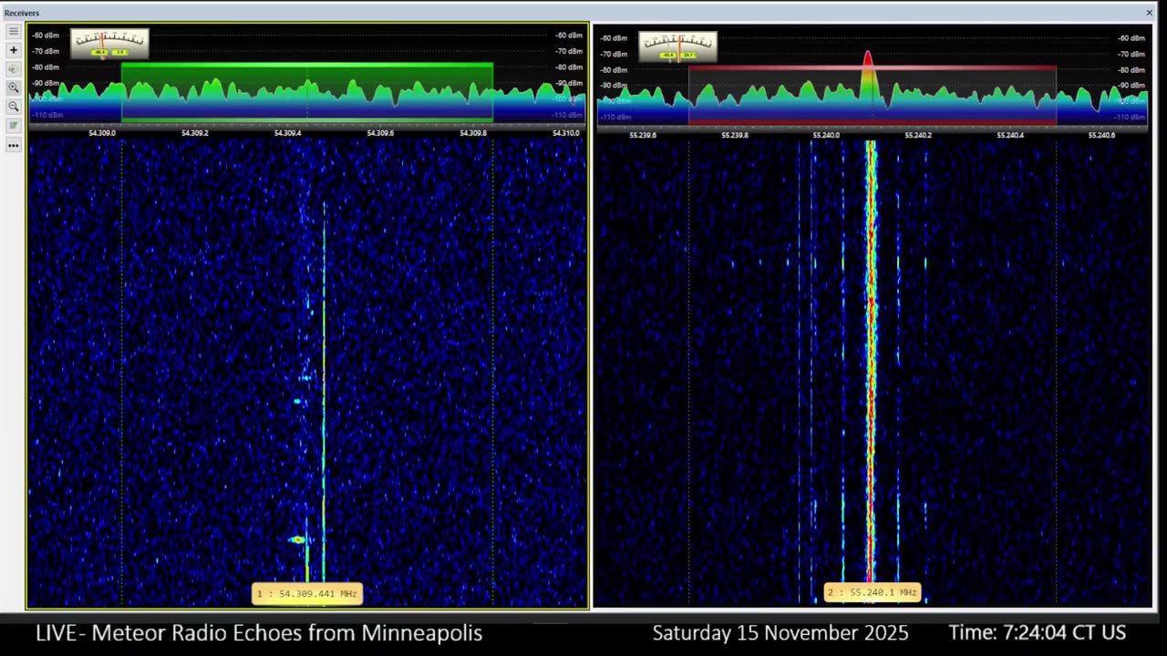This screenshot has width=1167, height=656.
Task: Click the 54.309.2 frequency tick label
Action: click(x=194, y=133)
